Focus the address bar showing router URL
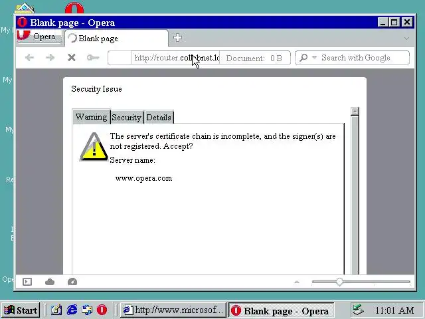 pyautogui.click(x=175, y=58)
